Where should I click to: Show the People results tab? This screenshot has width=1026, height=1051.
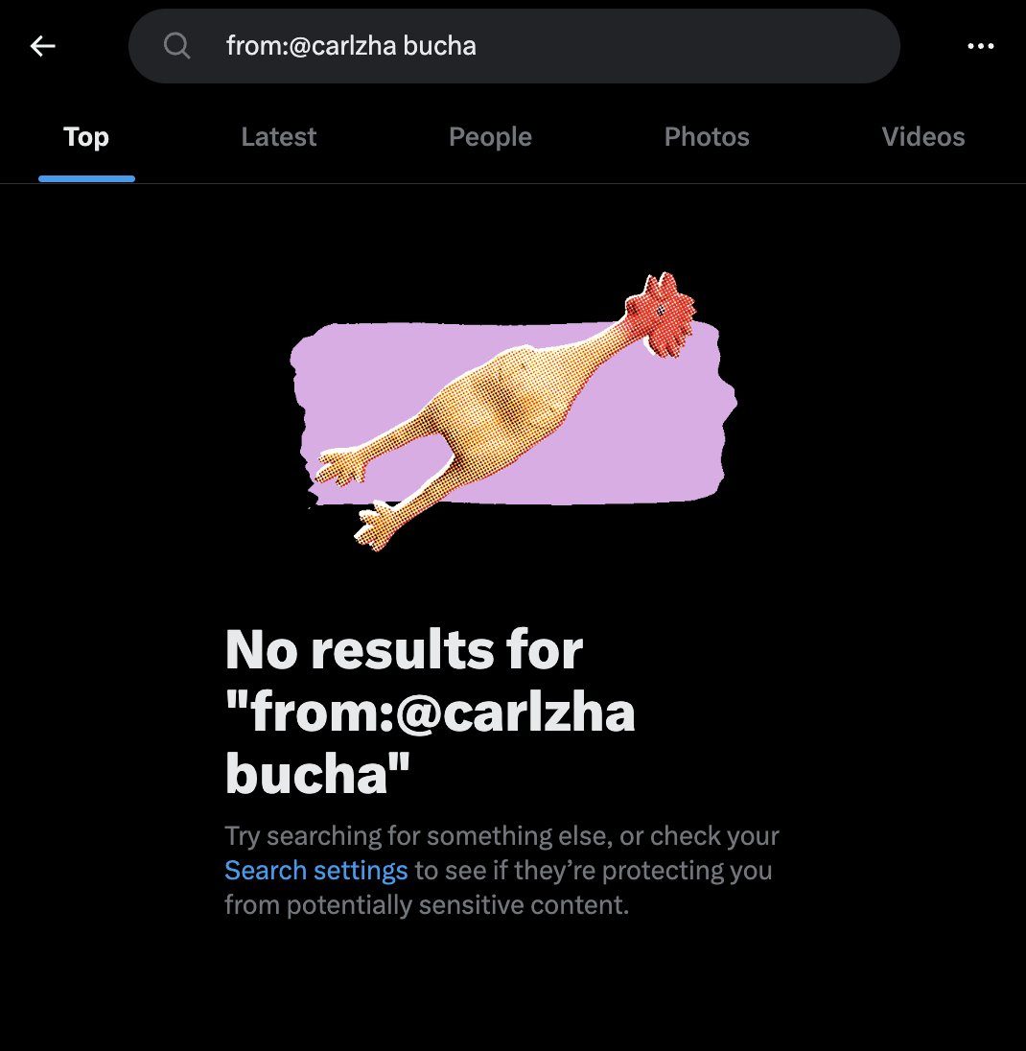click(x=491, y=137)
